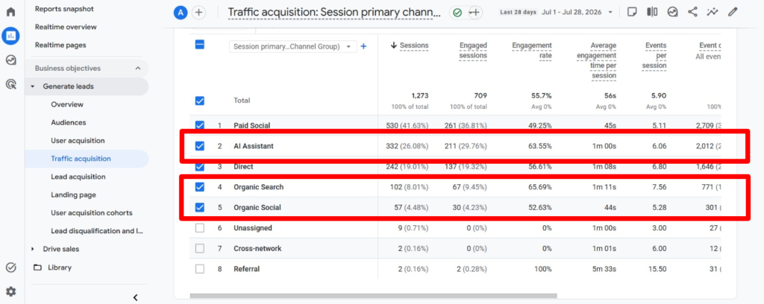764x304 pixels.
Task: Open the Landing page report
Action: click(74, 194)
